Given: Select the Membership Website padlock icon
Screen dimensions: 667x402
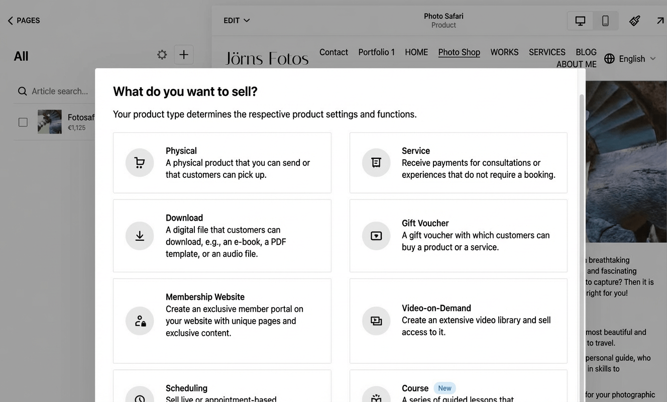Looking at the screenshot, I should tap(140, 321).
